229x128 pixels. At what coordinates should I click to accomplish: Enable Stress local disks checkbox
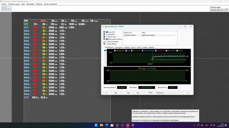tap(107, 42)
